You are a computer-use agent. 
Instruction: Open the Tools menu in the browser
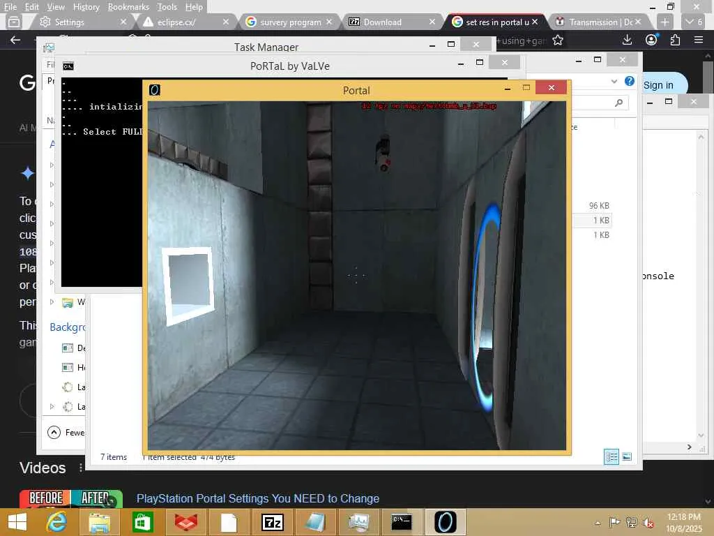click(167, 7)
